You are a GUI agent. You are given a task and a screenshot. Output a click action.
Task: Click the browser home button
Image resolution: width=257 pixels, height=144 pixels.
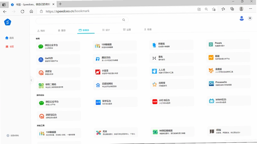tap(31, 11)
